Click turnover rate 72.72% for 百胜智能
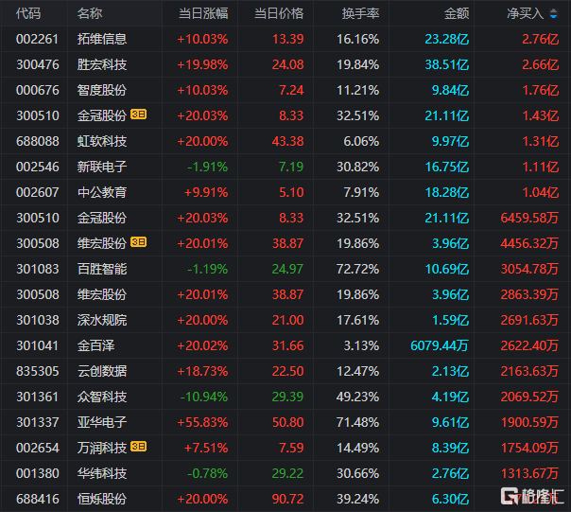 (x=357, y=269)
